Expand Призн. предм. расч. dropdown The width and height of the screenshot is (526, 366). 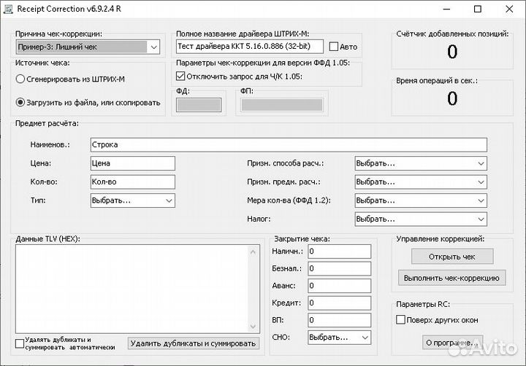[421, 182]
